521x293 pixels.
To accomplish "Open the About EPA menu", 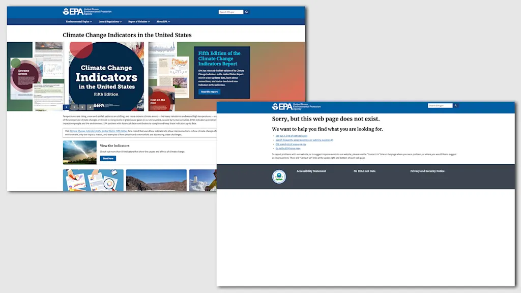I will pos(163,22).
